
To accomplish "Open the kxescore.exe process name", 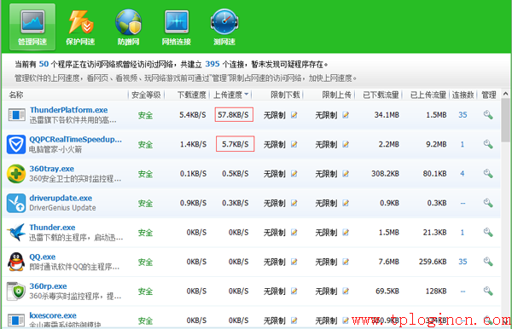I will [x=53, y=315].
